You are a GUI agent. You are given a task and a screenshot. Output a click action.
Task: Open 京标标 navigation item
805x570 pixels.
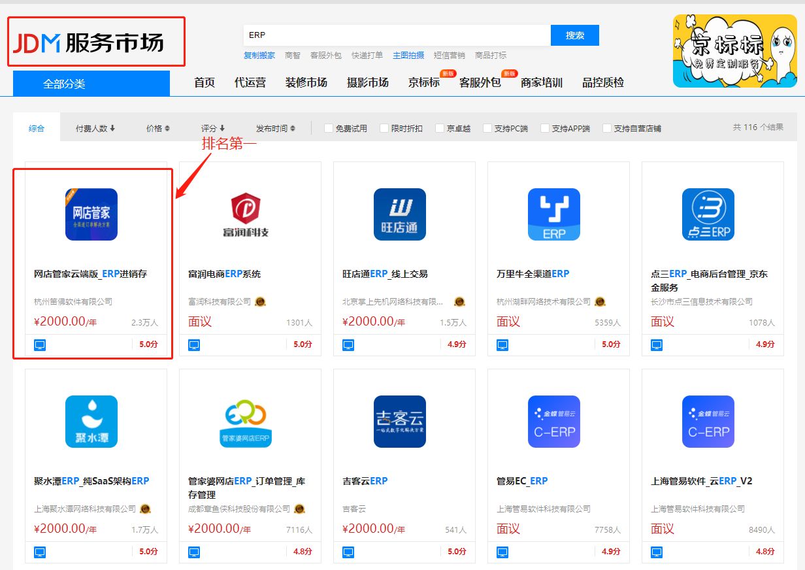coord(424,82)
